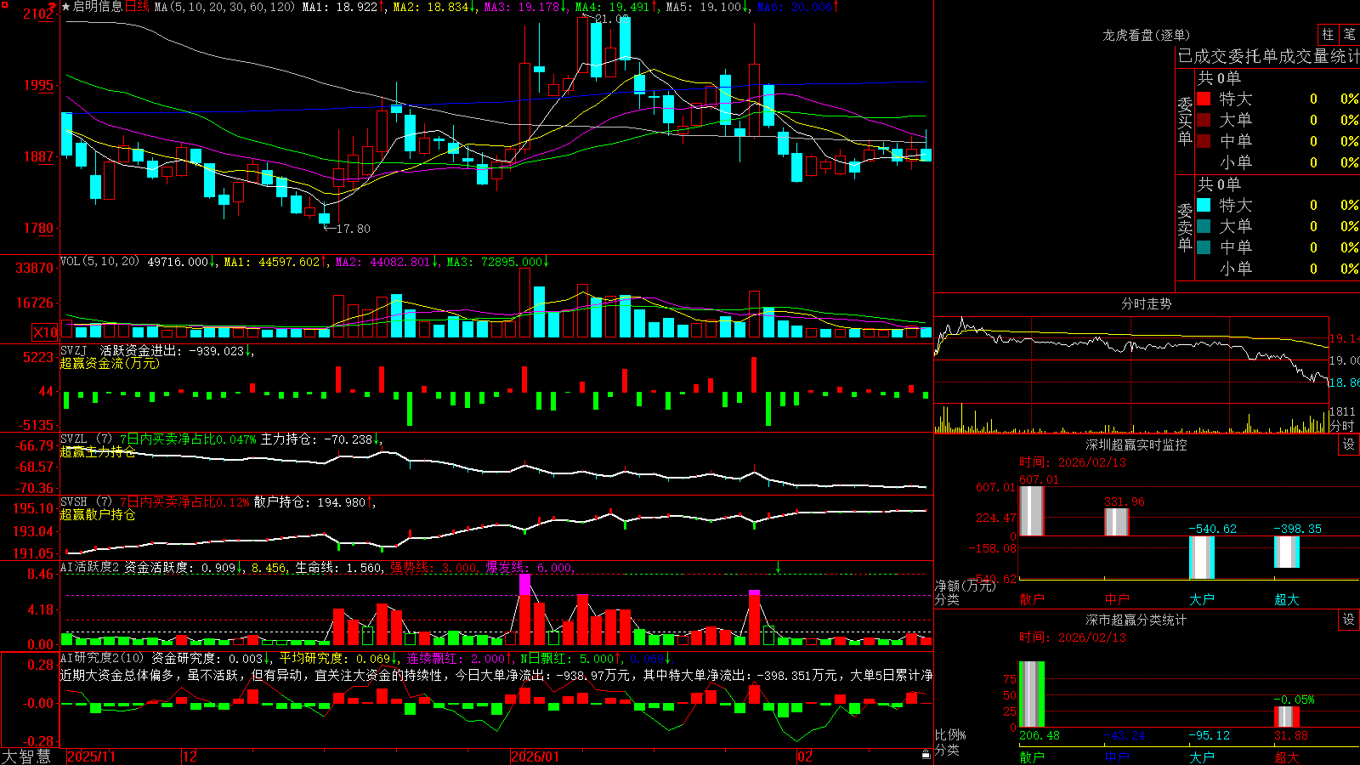Click the -95.12 value above 大户
The width and height of the screenshot is (1360, 765).
click(1209, 735)
